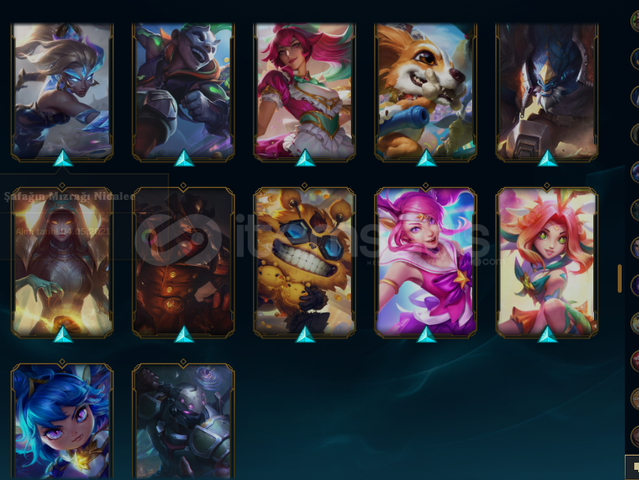This screenshot has height=480, width=639.
Task: Click the teal gem under Dawnbringer Nidalee card
Action: click(x=63, y=158)
